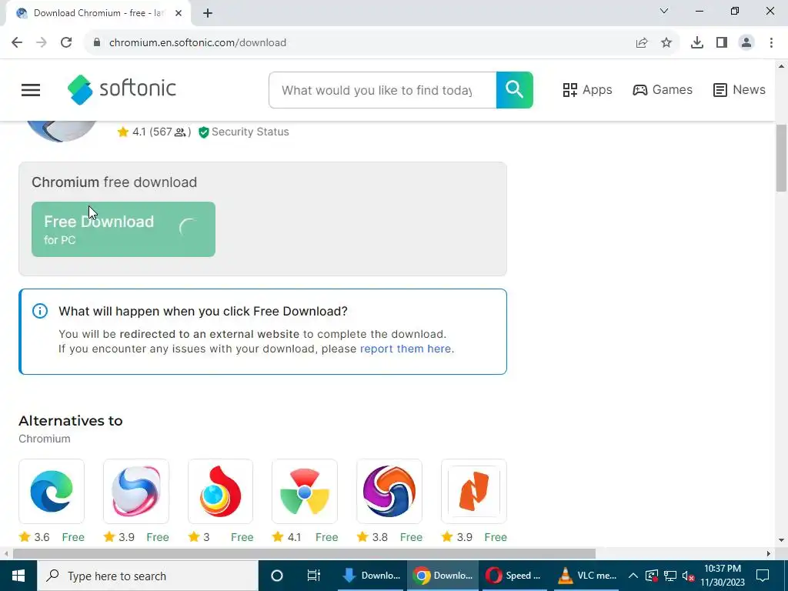Select the Download Chromium tab

click(x=98, y=13)
